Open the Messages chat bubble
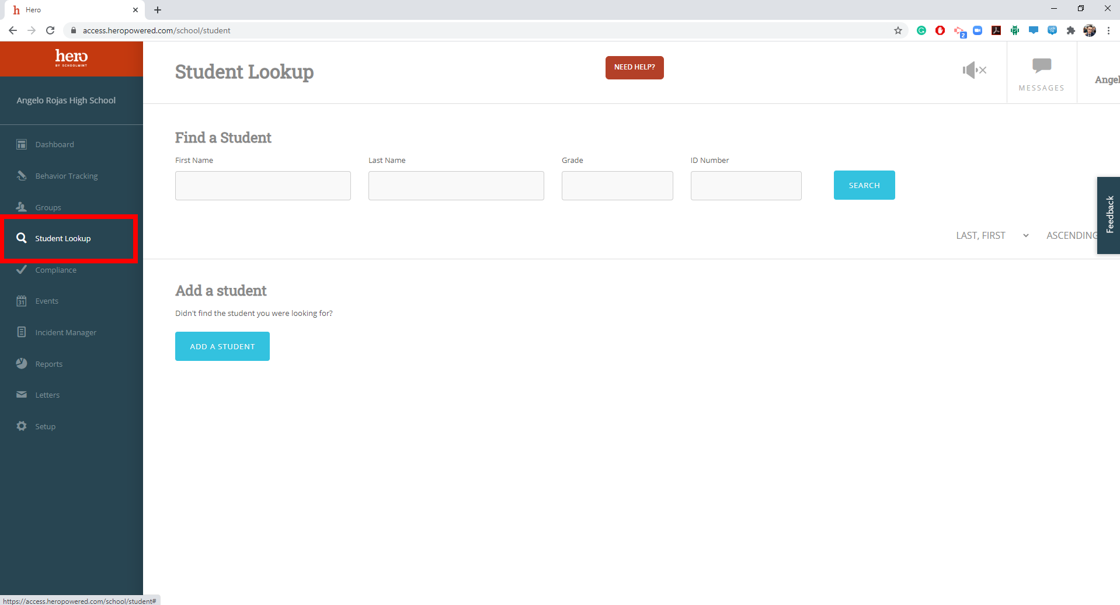The height and width of the screenshot is (605, 1120). point(1041,66)
